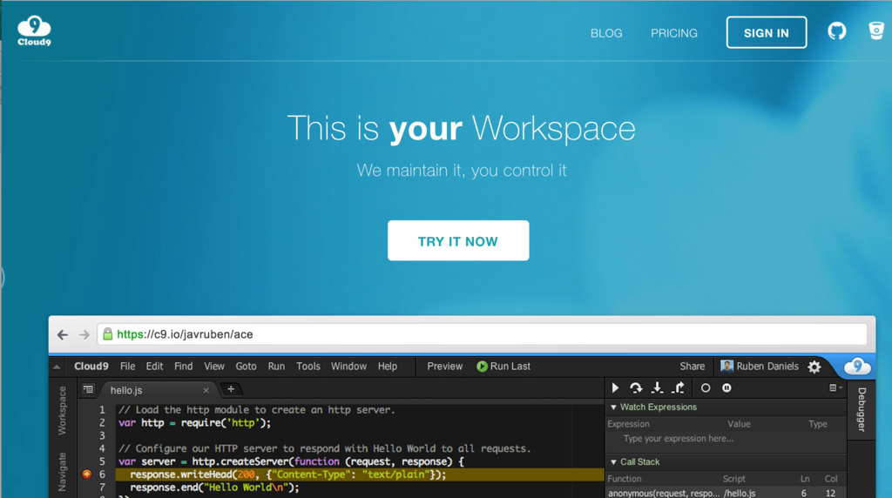
Task: Click the Run Last green play icon
Action: (482, 367)
